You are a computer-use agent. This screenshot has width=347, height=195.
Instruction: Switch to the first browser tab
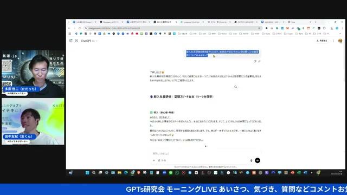(x=85, y=22)
